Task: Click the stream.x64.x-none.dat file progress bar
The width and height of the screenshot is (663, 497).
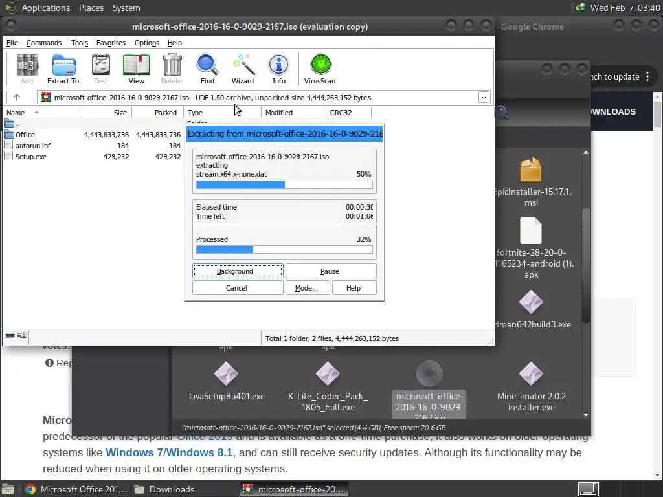Action: [x=284, y=184]
